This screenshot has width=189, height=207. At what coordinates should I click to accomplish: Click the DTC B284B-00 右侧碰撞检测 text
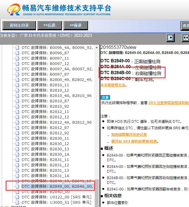click(131, 73)
